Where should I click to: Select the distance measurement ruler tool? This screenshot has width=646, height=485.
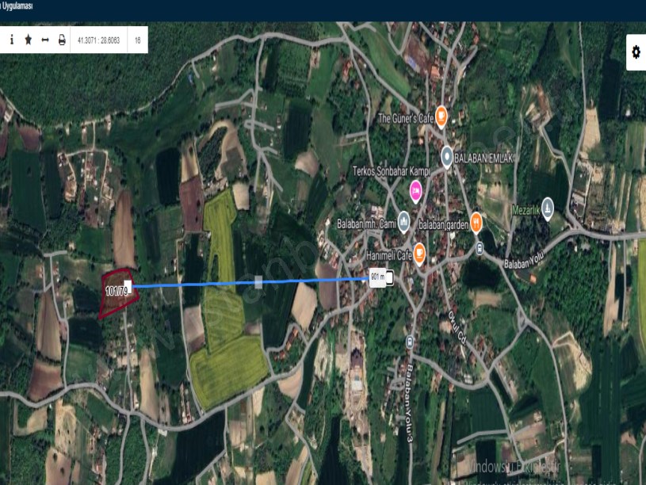(x=45, y=40)
